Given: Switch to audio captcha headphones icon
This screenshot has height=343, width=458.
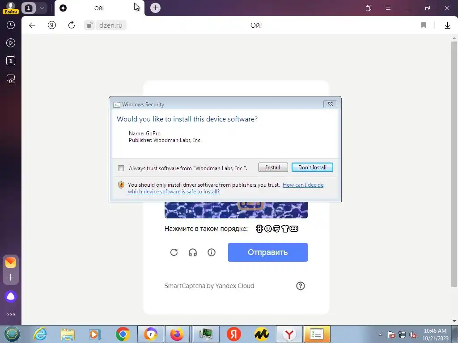Looking at the screenshot, I should click(193, 252).
